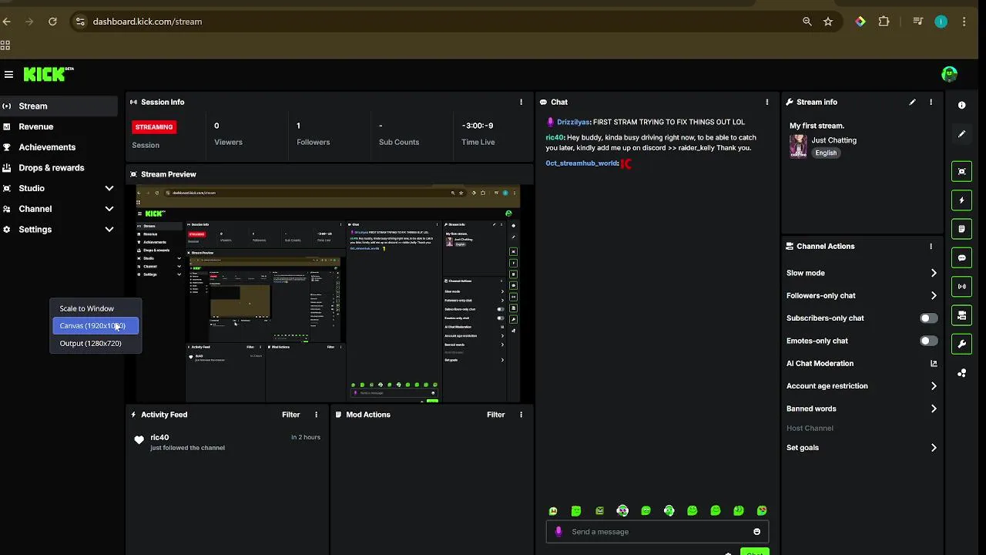
Task: Open Chrome three-dot browser menu
Action: click(x=964, y=22)
